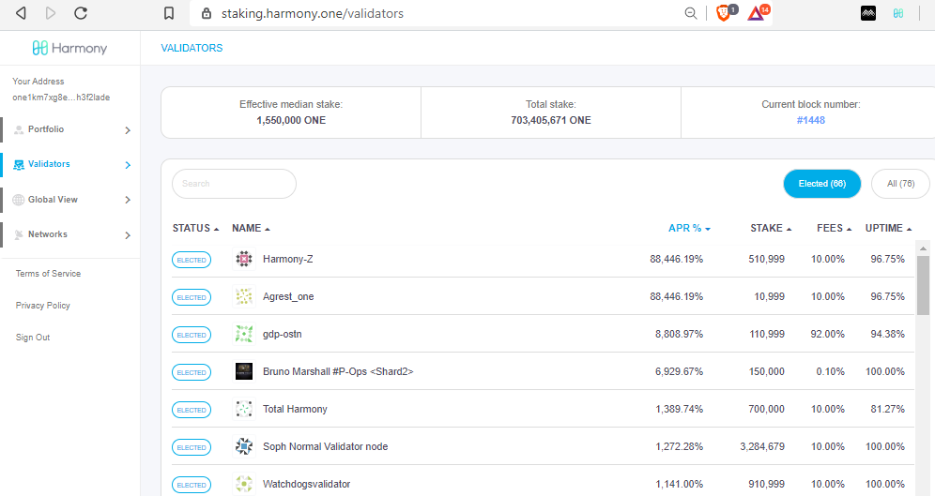Click the Brave Shields icon

click(x=723, y=13)
